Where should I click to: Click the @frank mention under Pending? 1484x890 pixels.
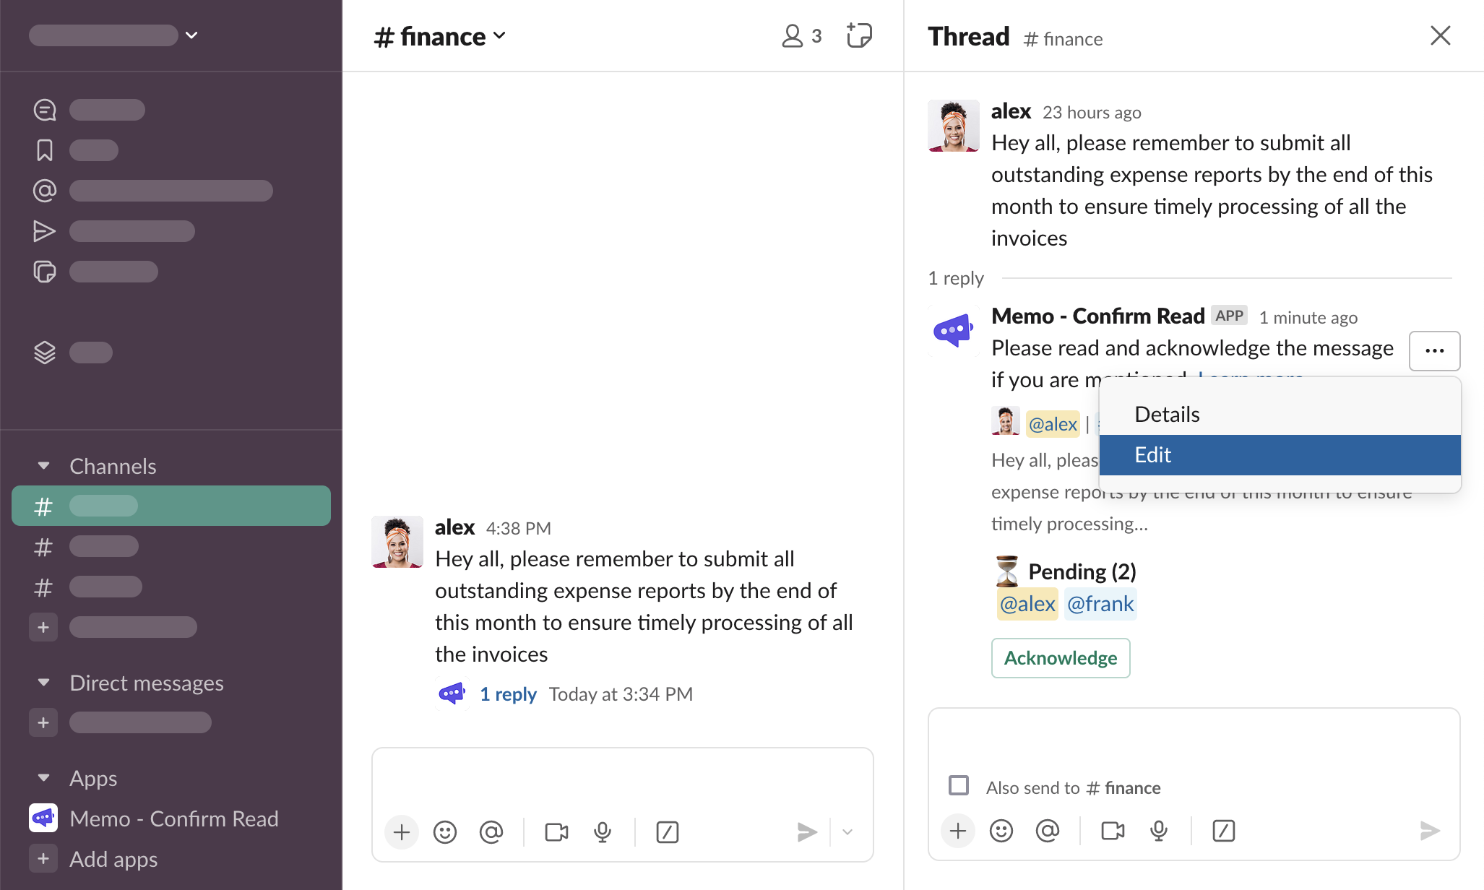point(1100,604)
